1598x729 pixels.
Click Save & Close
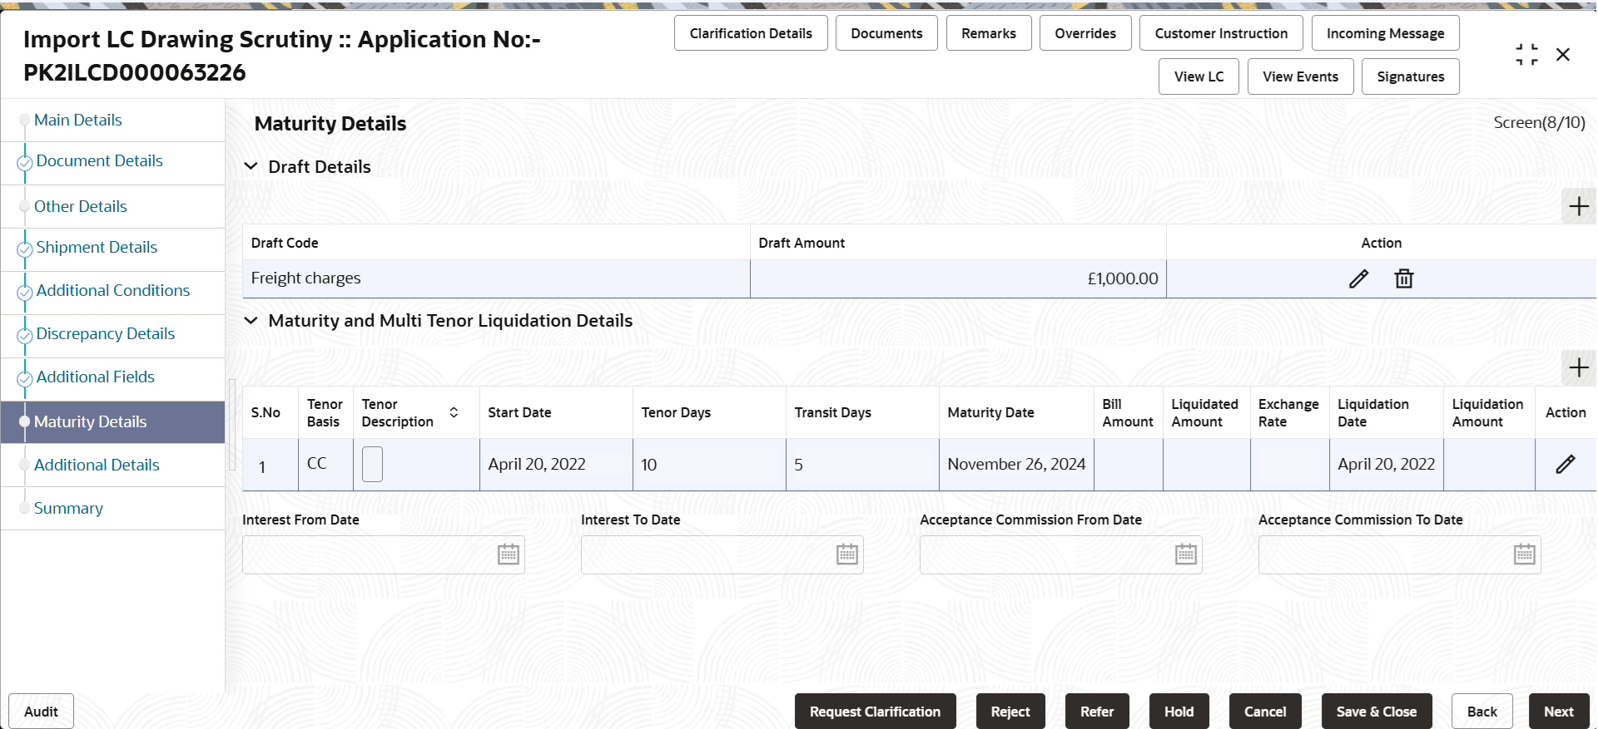click(1377, 712)
